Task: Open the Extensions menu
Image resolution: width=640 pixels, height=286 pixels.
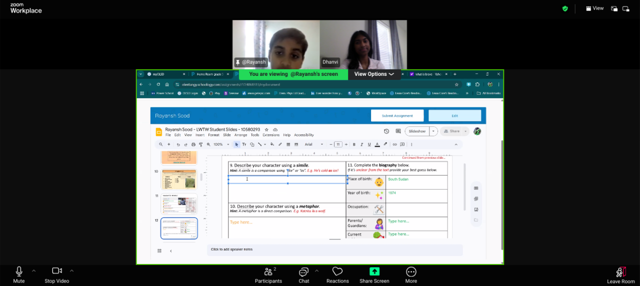Action: tap(271, 135)
